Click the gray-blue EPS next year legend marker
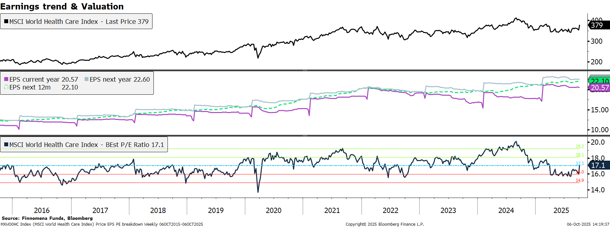The image size is (610, 227). tap(87, 79)
